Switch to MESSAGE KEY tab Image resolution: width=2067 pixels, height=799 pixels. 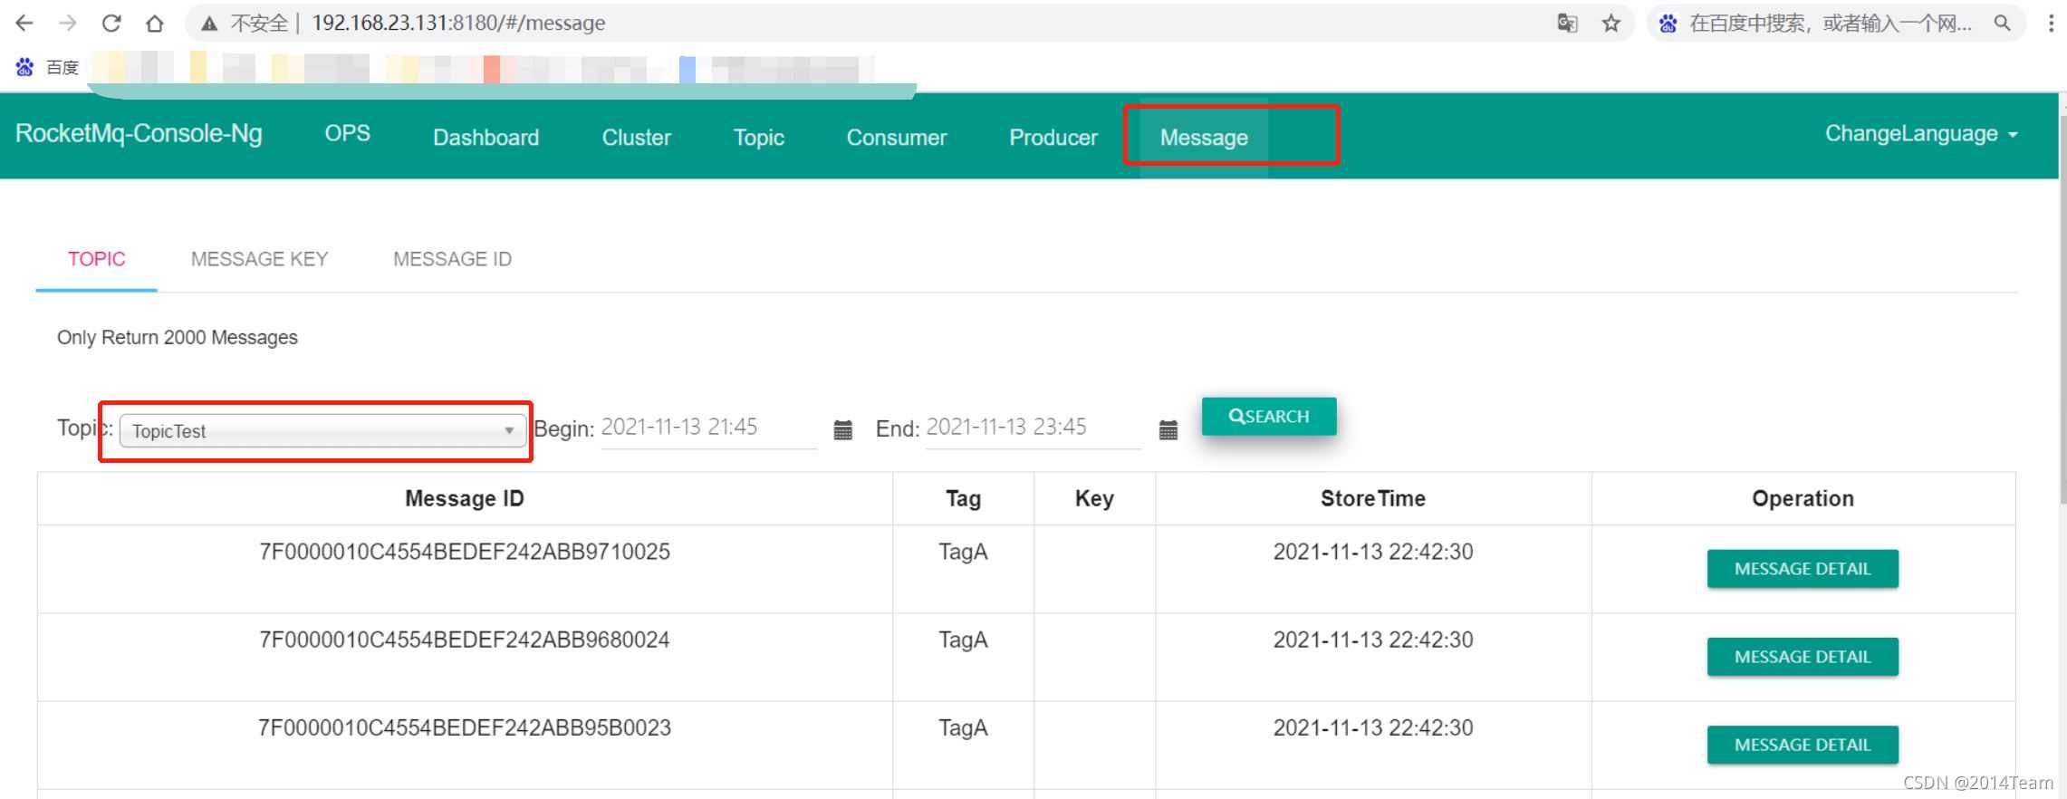[x=259, y=259]
